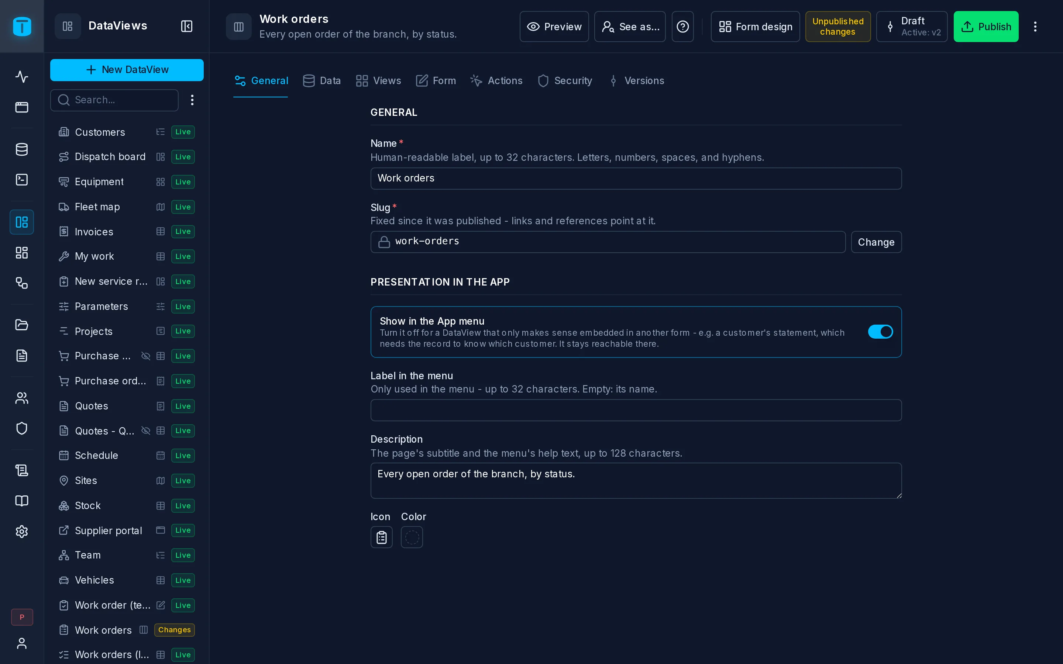Open the Color picker swatch
This screenshot has width=1063, height=664.
[412, 537]
